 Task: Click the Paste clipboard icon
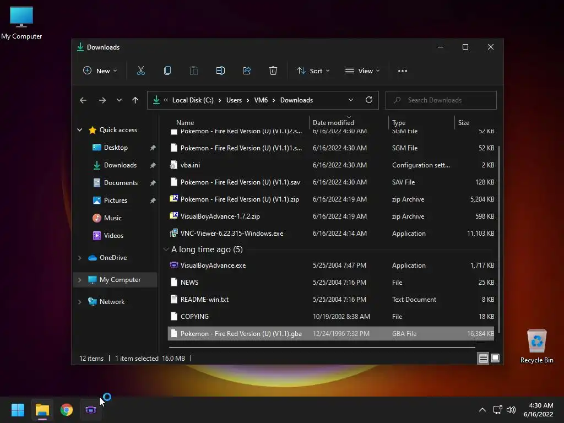[x=193, y=71]
